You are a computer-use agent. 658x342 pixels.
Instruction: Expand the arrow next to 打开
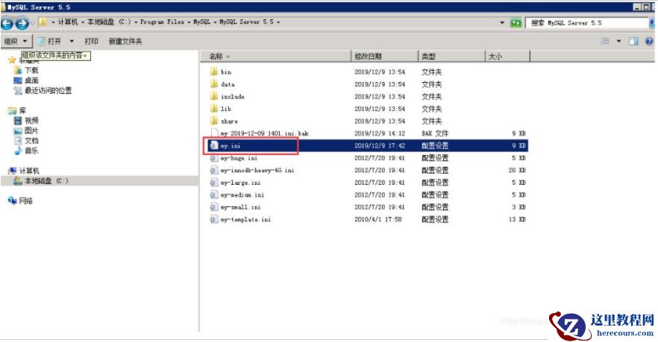point(72,41)
